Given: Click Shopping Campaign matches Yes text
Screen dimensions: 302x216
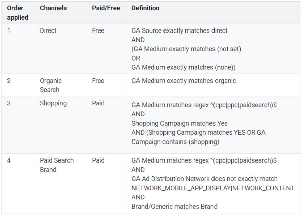Looking at the screenshot, I should click(x=179, y=123).
